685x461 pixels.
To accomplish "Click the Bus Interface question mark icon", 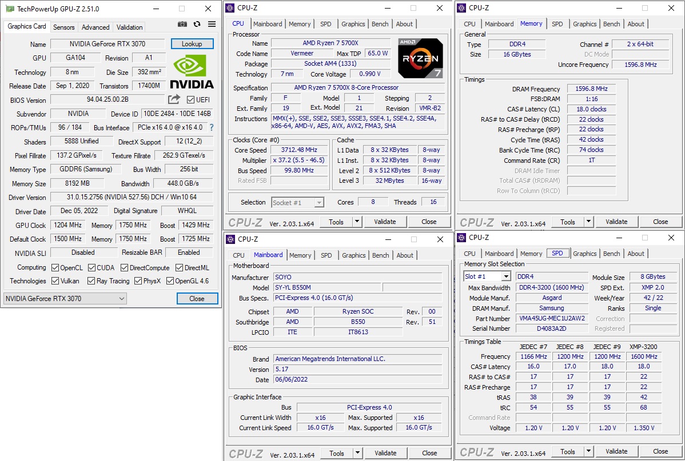I will pos(212,127).
